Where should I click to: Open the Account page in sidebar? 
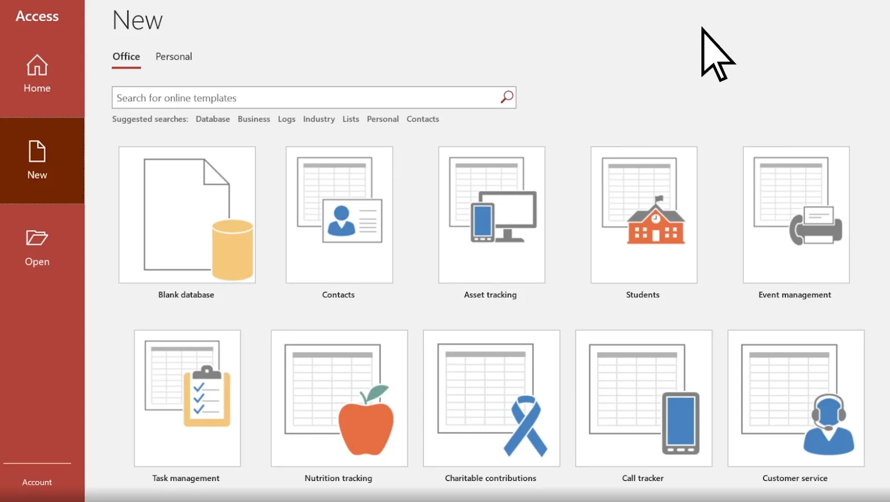[x=37, y=483]
